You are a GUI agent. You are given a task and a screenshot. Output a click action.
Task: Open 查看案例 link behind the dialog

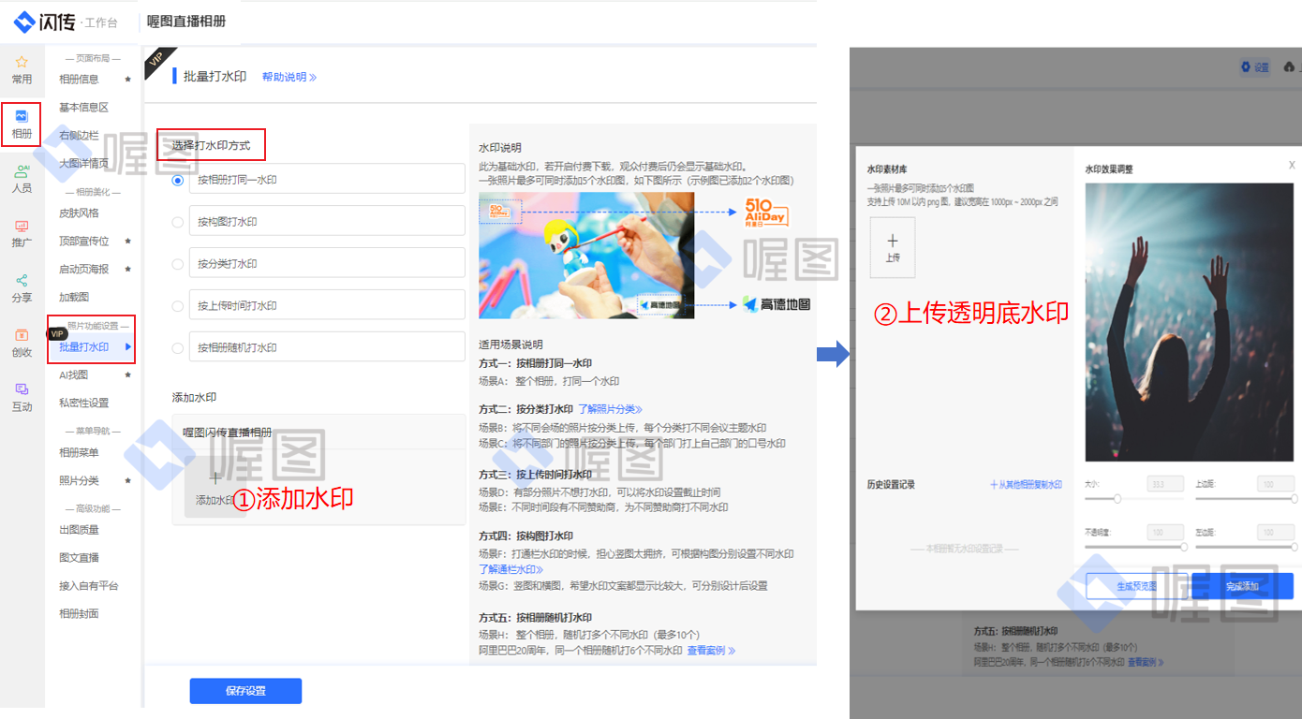[x=1146, y=662]
